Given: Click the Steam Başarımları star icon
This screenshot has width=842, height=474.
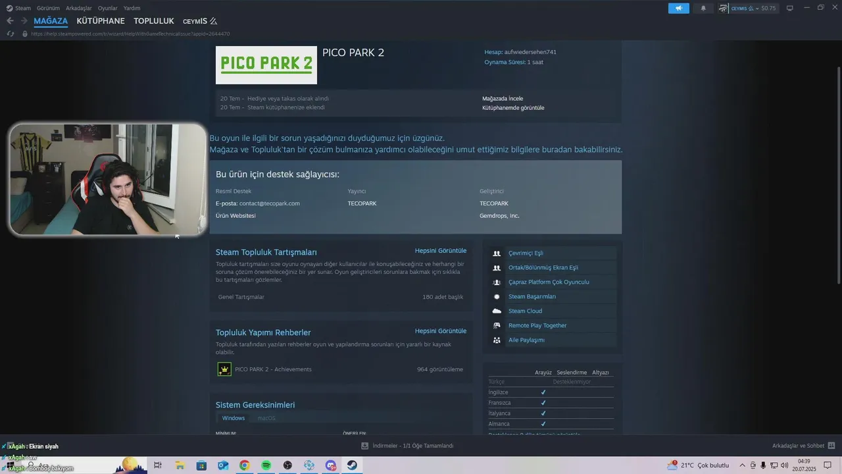Looking at the screenshot, I should coord(497,297).
